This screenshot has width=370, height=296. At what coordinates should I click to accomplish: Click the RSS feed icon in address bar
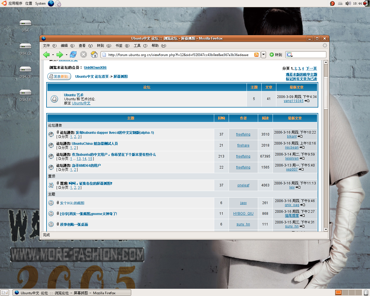pos(256,55)
